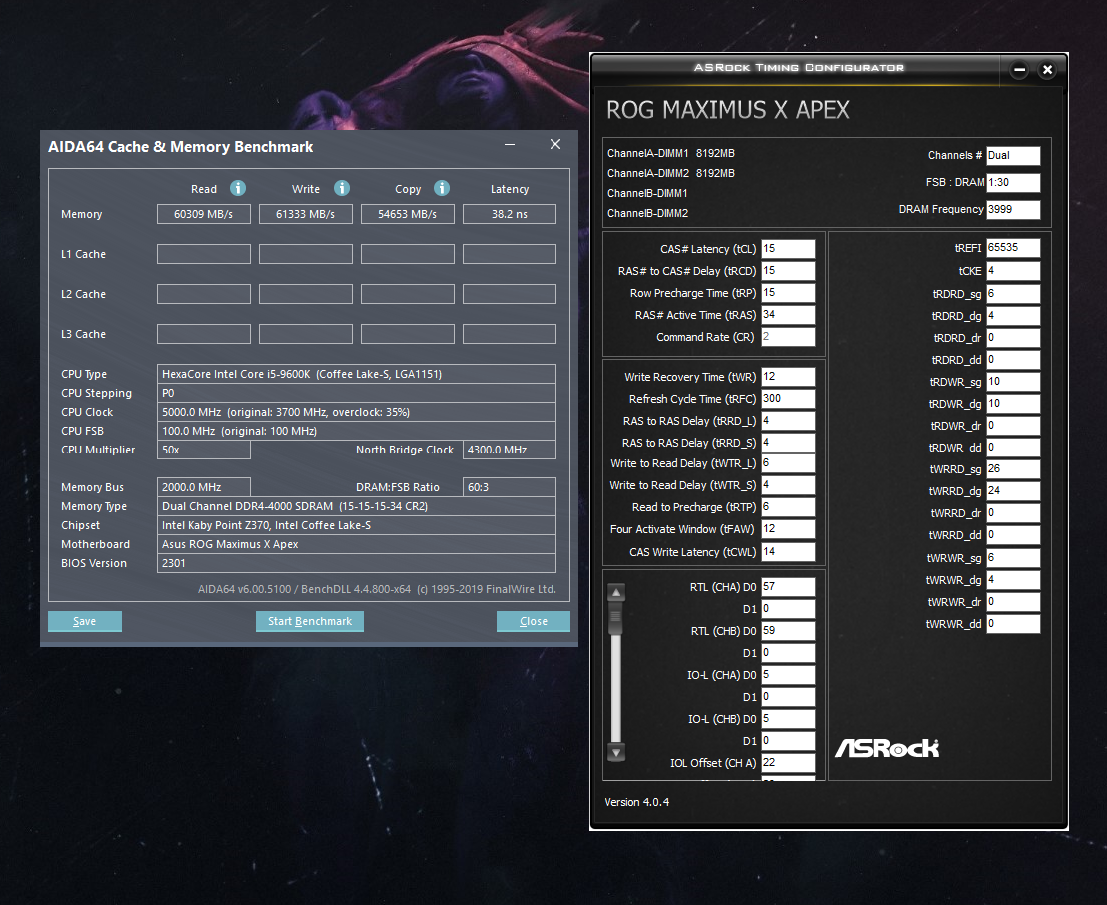1107x905 pixels.
Task: Click the tREFI 65535 field
Action: point(1013,247)
